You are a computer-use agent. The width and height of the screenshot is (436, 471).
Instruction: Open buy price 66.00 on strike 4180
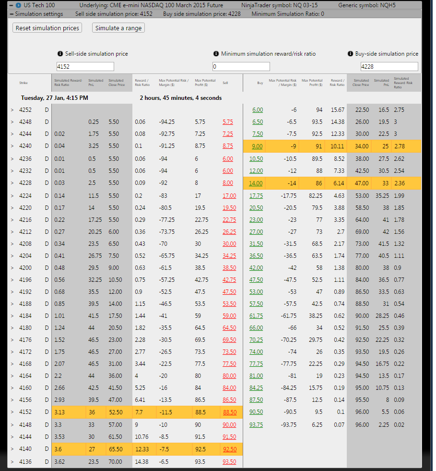[256, 328]
